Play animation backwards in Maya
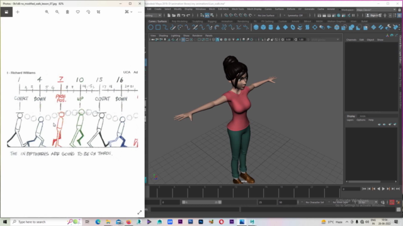The width and height of the screenshot is (403, 226). [x=378, y=189]
